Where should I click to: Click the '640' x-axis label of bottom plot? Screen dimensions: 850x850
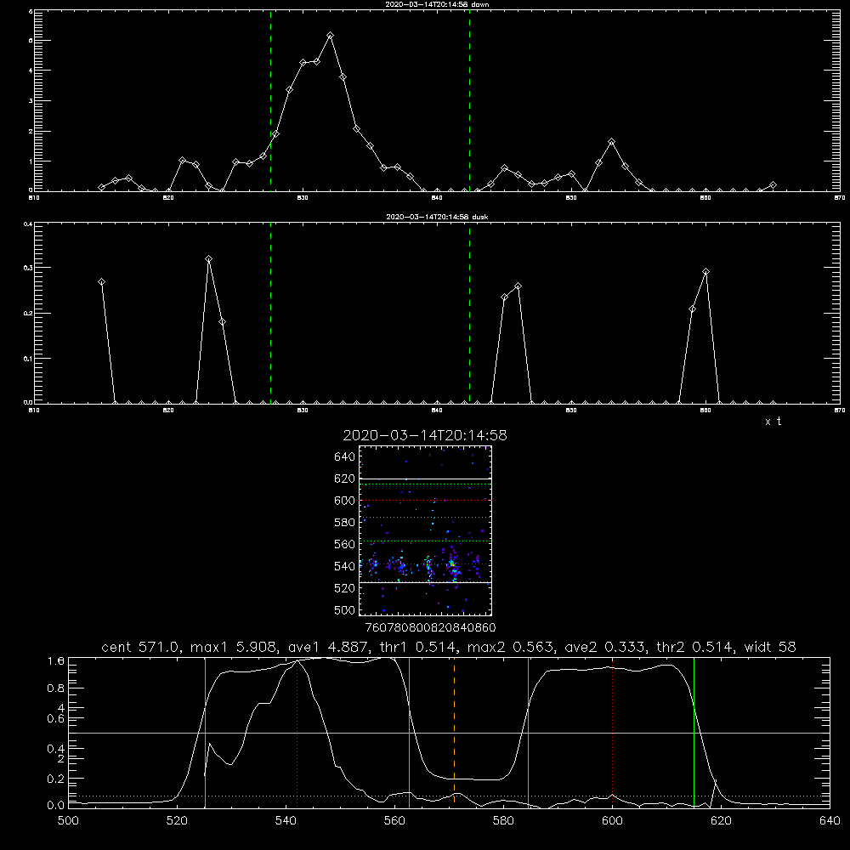pos(830,821)
